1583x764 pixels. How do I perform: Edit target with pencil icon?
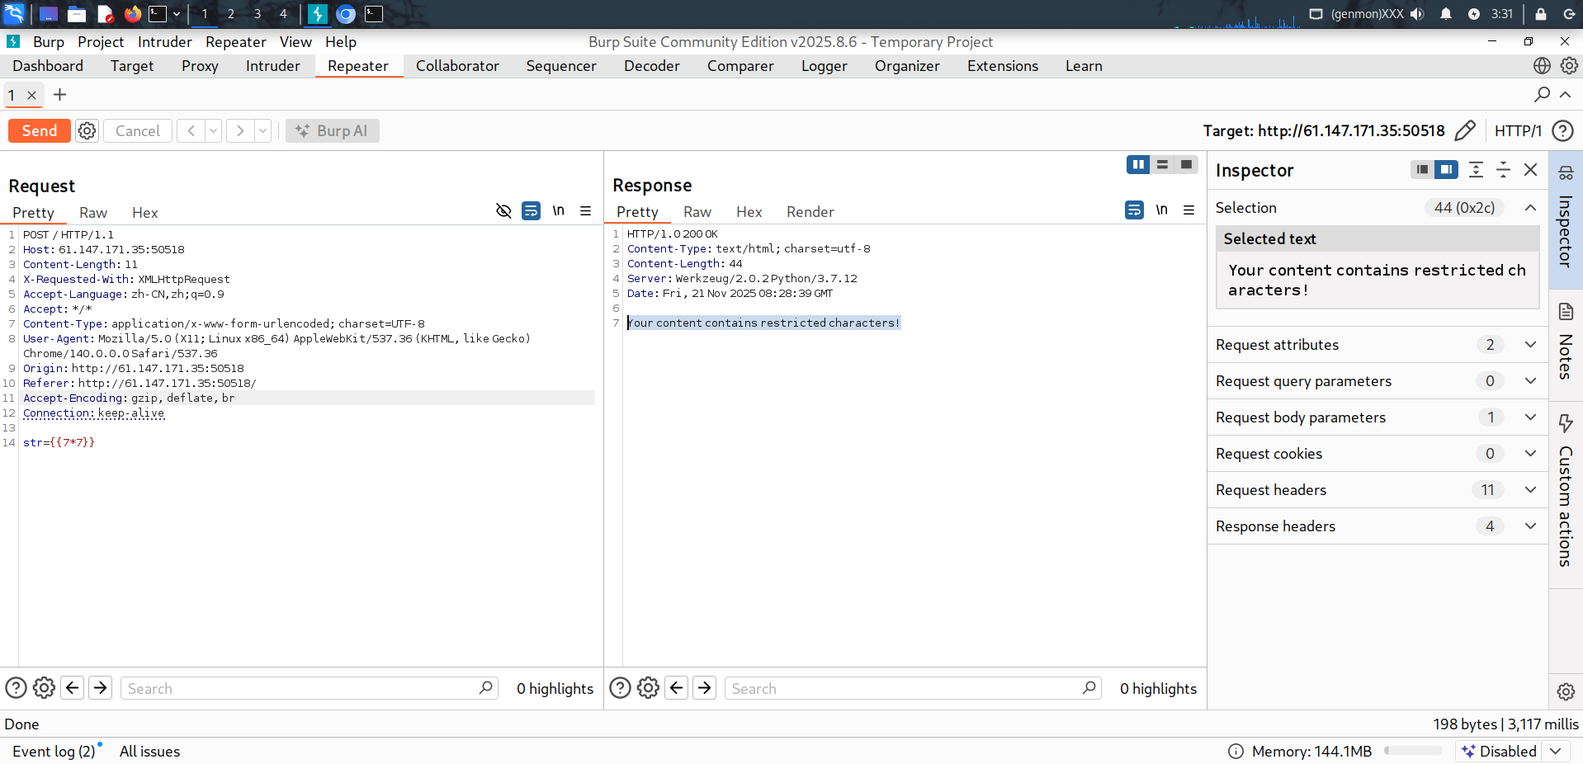pyautogui.click(x=1465, y=130)
